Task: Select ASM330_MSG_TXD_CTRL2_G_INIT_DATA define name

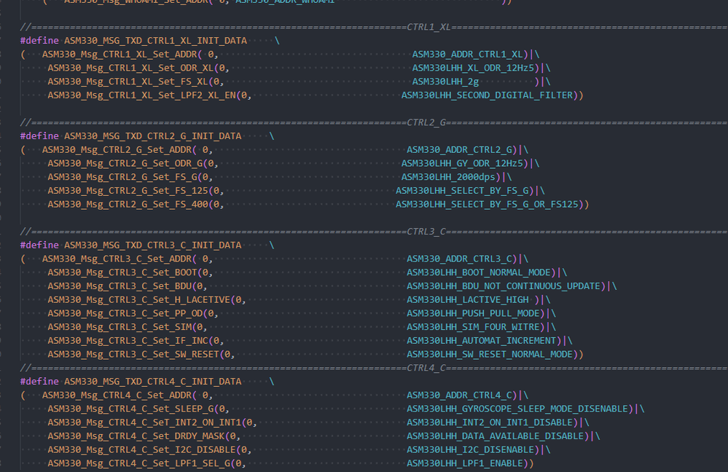Action: pyautogui.click(x=152, y=136)
